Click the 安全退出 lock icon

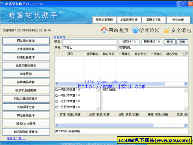pos(166,30)
